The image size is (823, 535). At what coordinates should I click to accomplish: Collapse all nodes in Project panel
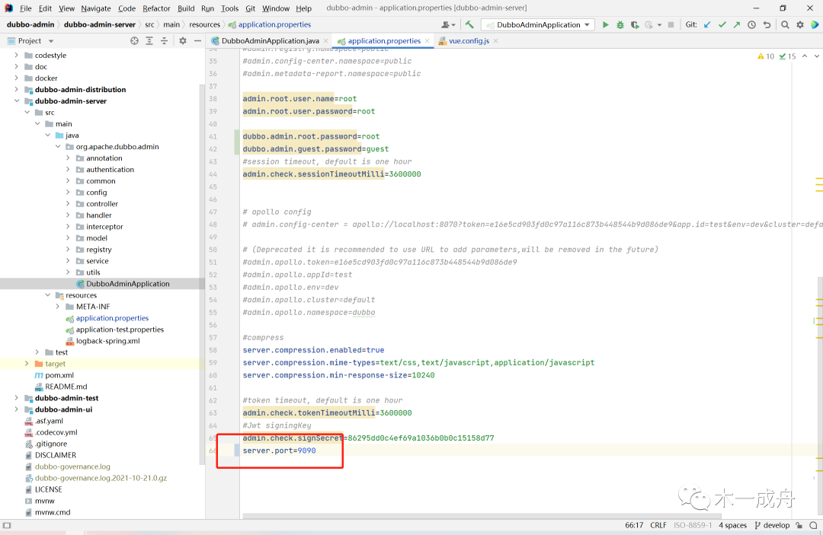(x=164, y=41)
